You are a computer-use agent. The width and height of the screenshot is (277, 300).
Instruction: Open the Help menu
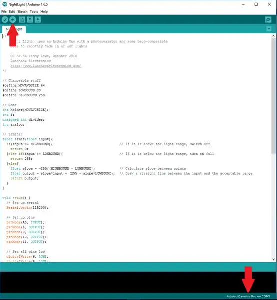(x=44, y=12)
